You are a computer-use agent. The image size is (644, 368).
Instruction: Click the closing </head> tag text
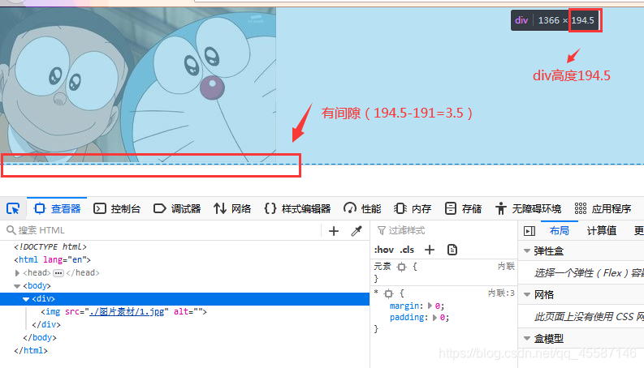(x=83, y=273)
